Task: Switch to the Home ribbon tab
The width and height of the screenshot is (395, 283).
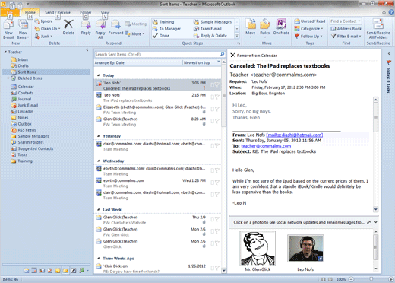Action: click(x=30, y=12)
